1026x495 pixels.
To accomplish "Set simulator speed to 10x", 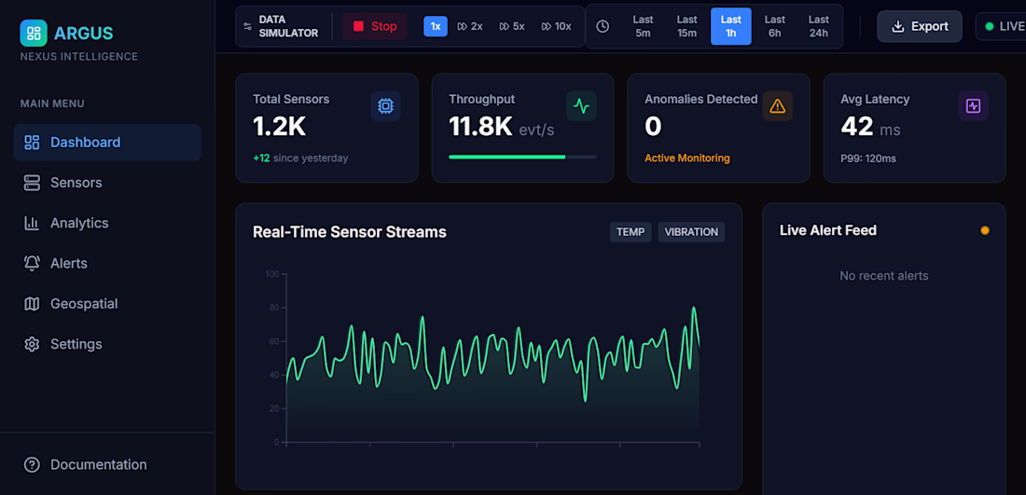I will click(x=556, y=26).
